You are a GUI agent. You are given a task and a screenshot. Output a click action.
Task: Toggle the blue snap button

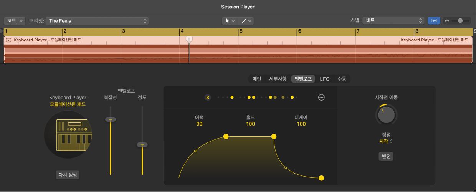point(434,21)
